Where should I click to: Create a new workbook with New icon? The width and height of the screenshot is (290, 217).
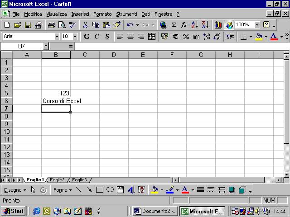7,25
